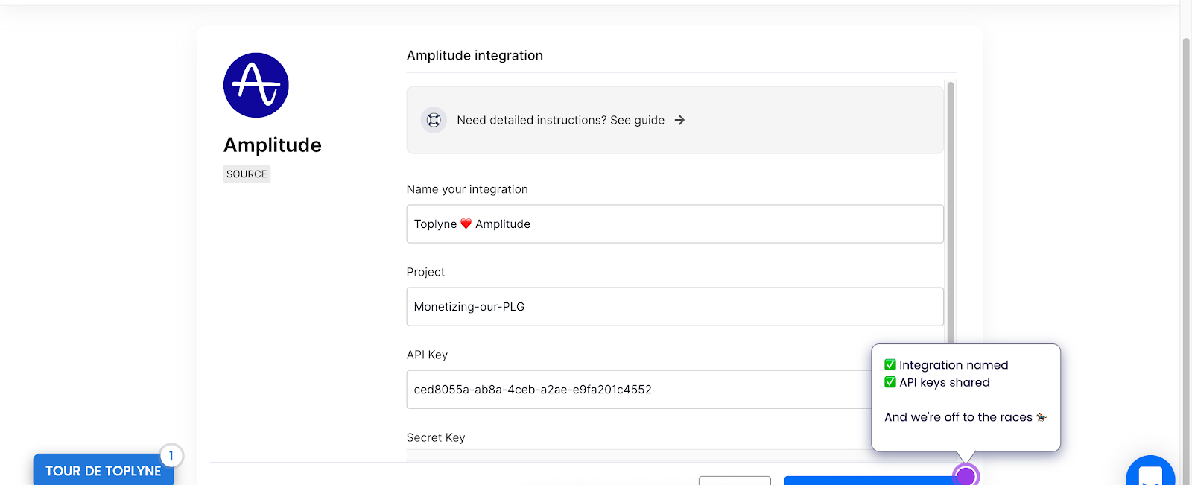The image size is (1192, 485).
Task: Click the arrow next to See guide
Action: [x=679, y=120]
